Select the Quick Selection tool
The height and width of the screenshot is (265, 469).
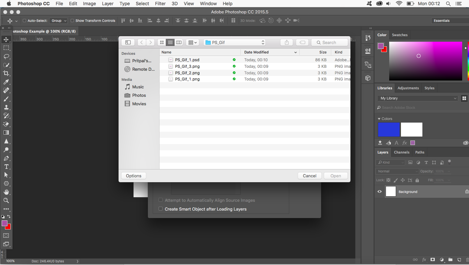6,65
